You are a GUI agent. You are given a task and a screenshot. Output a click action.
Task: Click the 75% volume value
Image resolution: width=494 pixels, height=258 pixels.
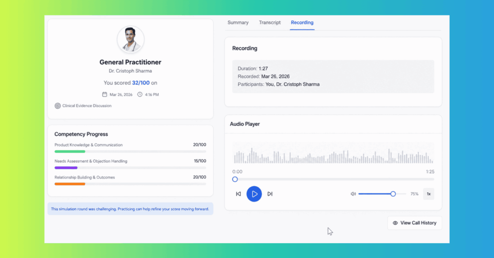pyautogui.click(x=414, y=194)
